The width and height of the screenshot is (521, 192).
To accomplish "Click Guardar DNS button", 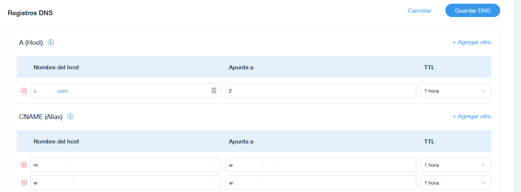I will [472, 11].
